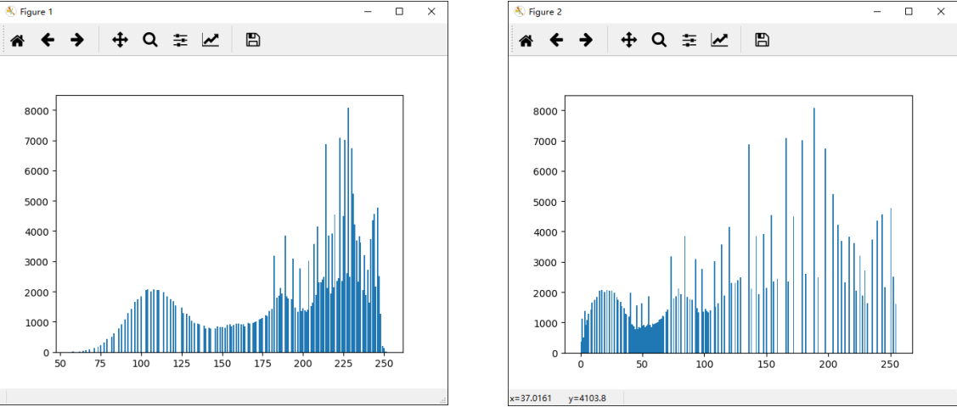Reset view with Home icon in Figure 2
957x407 pixels.
pyautogui.click(x=526, y=40)
